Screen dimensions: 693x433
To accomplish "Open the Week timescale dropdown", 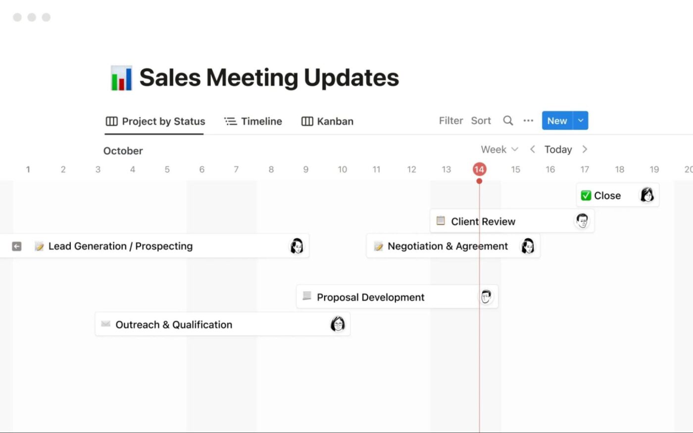I will [499, 149].
